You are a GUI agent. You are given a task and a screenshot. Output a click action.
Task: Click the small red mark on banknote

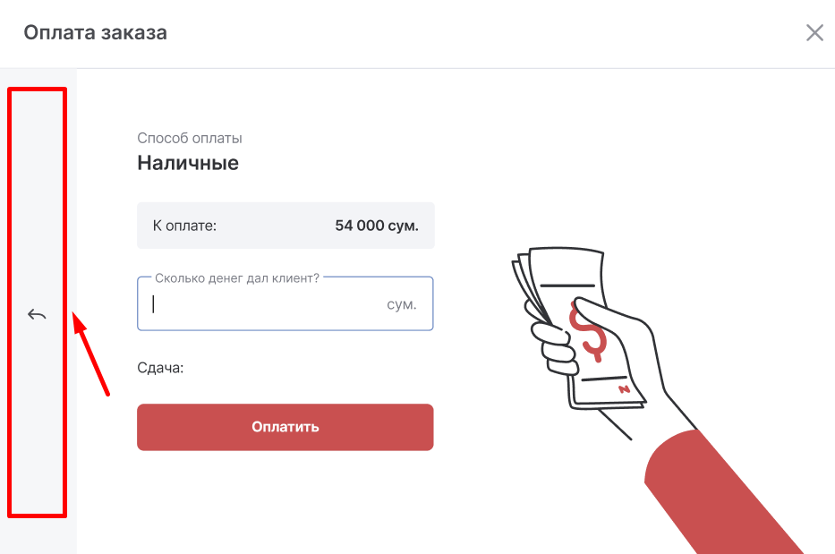(x=624, y=388)
